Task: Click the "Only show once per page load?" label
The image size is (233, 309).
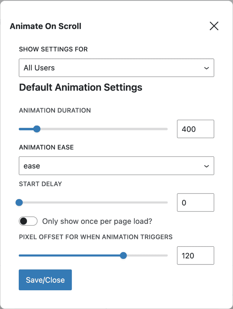Action: (x=97, y=221)
